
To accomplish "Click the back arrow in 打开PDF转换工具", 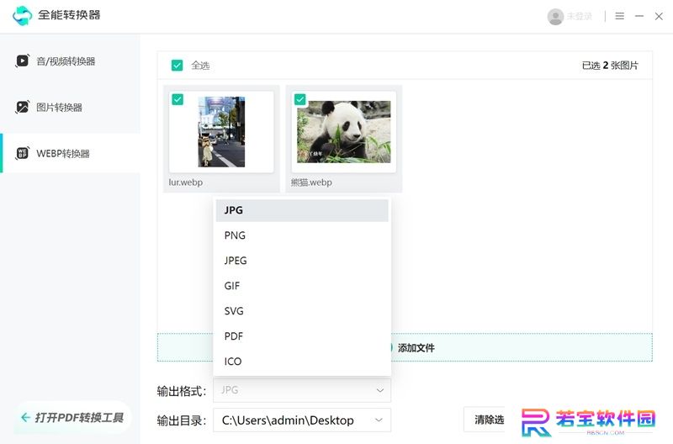I will coord(25,417).
